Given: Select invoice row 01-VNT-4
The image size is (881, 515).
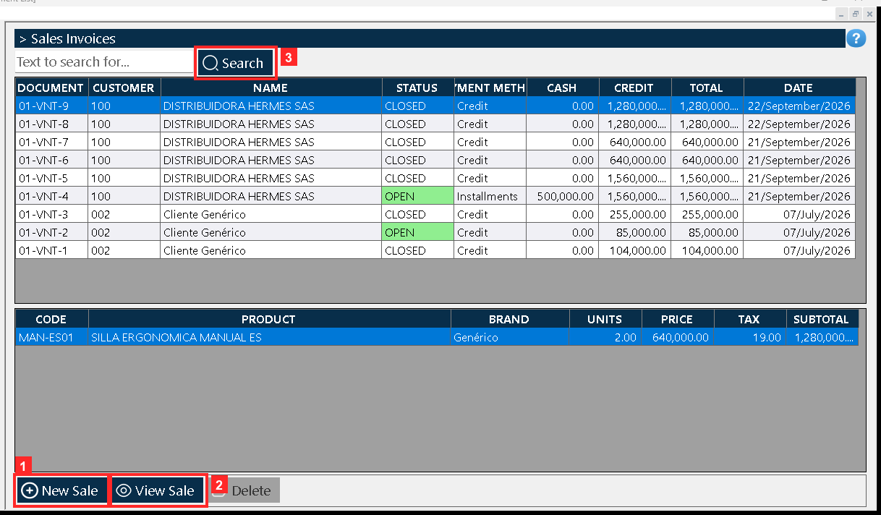Looking at the screenshot, I should click(x=435, y=196).
